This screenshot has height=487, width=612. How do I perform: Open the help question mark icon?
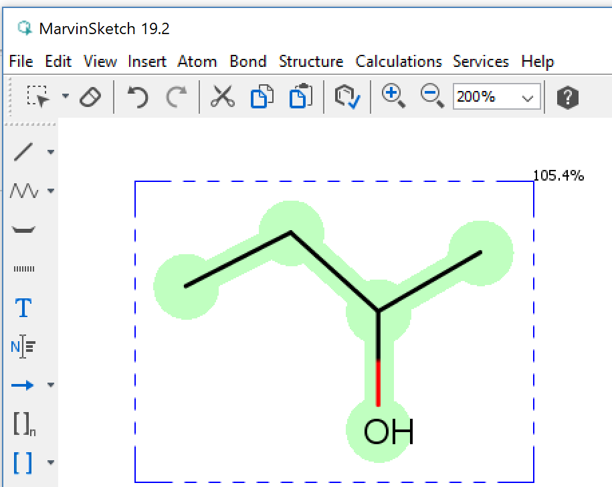(x=567, y=98)
